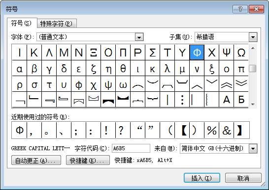
Task: Select Cyrillic Б symbol in last row
Action: click(241, 100)
